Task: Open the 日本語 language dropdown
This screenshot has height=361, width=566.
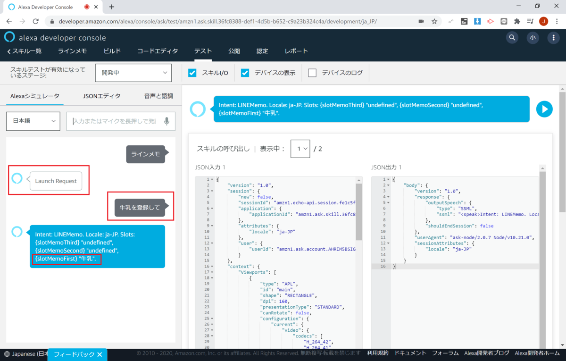Action: (33, 121)
